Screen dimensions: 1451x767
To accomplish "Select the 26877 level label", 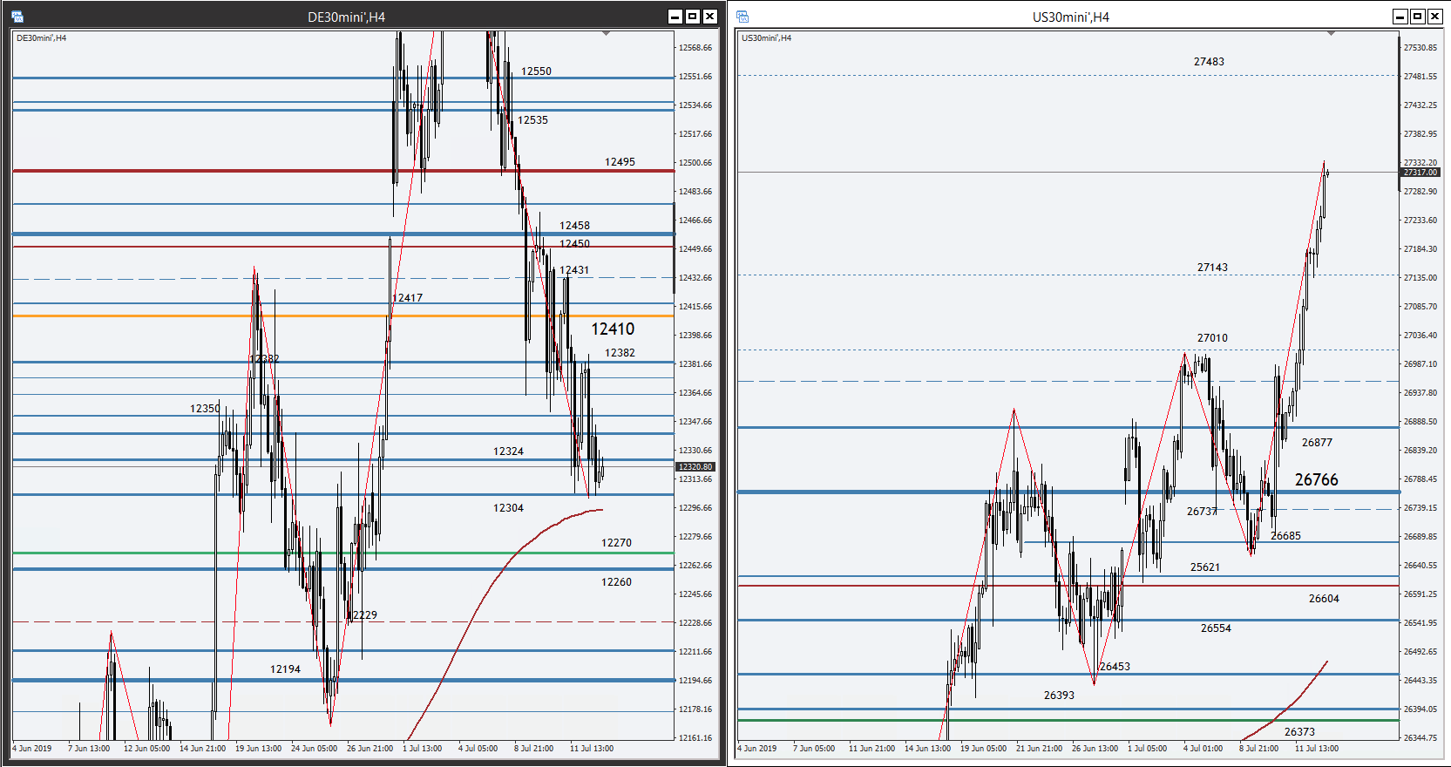I will 1317,443.
